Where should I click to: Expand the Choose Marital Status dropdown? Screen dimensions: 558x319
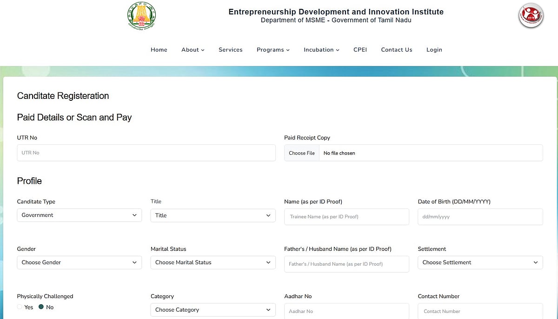[x=213, y=262]
